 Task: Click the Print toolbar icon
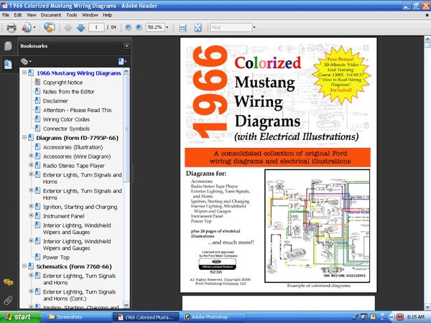[x=11, y=27]
